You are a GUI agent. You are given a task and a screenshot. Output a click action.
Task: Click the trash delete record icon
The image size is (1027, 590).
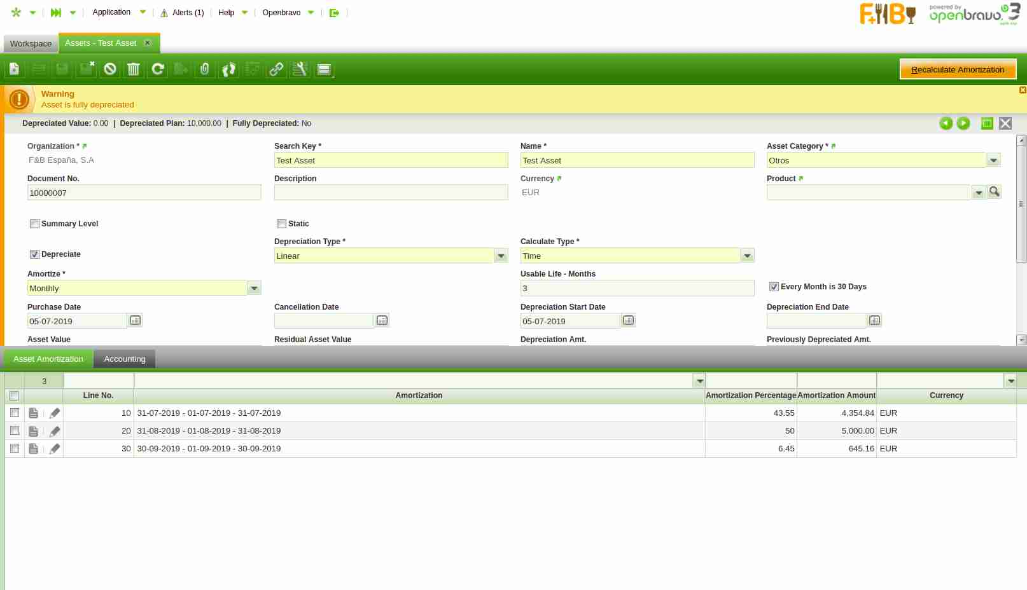pyautogui.click(x=133, y=69)
